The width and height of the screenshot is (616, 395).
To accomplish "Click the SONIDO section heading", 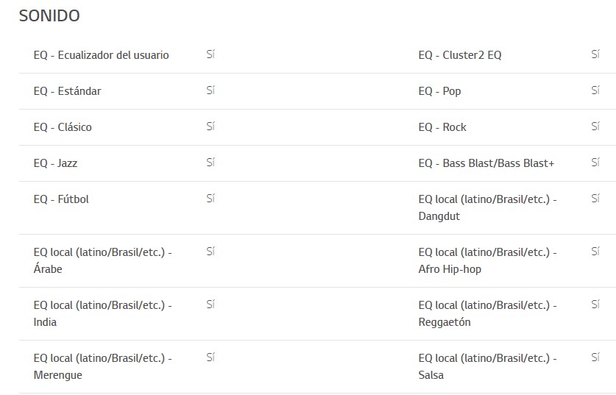I will pos(49,15).
